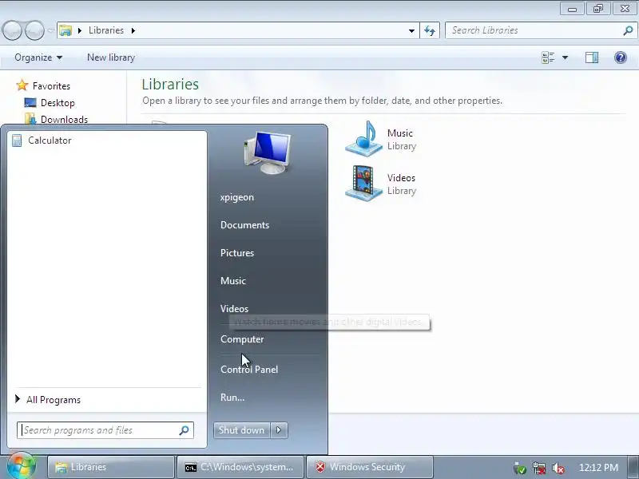Click the Change your view icon

pos(548,57)
